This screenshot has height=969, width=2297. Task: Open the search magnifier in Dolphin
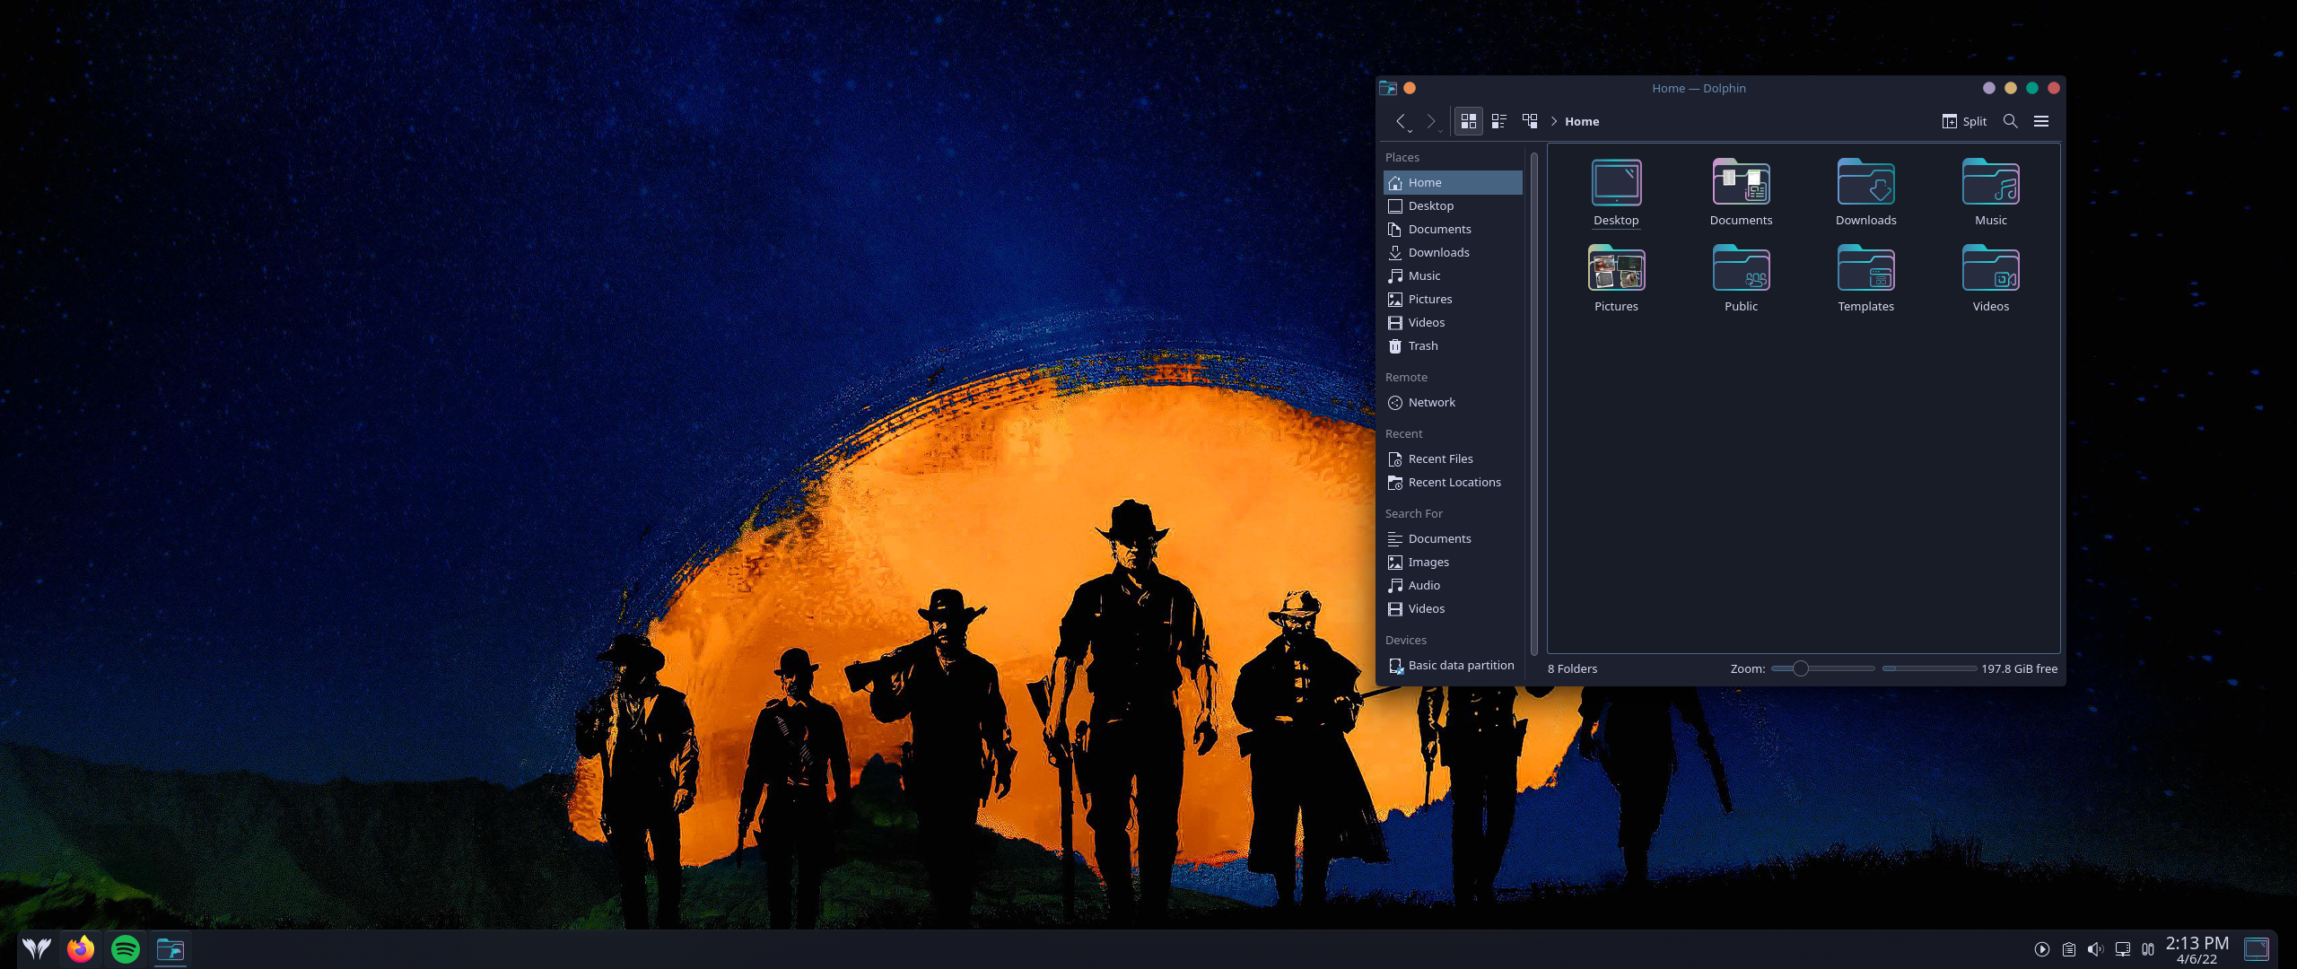pos(2010,121)
